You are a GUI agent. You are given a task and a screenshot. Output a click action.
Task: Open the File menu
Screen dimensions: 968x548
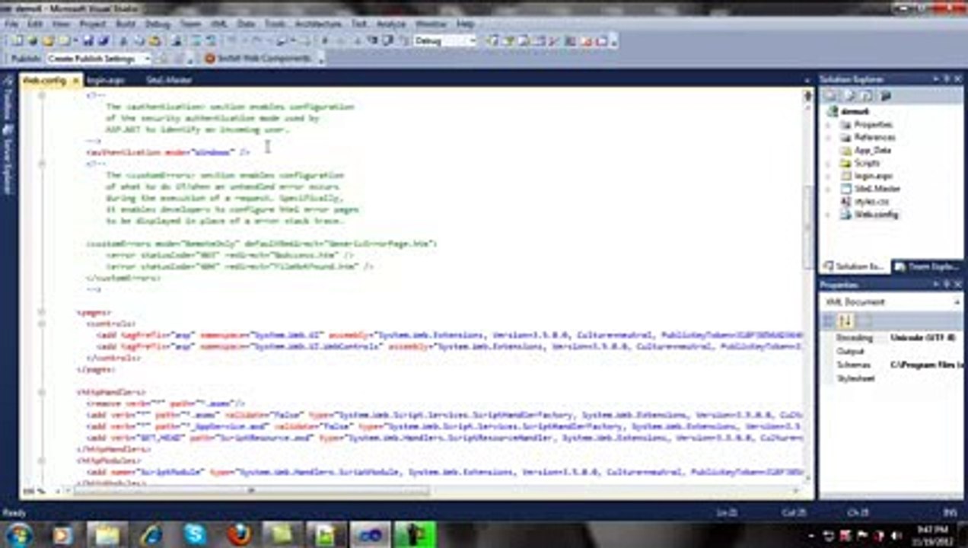click(x=11, y=24)
